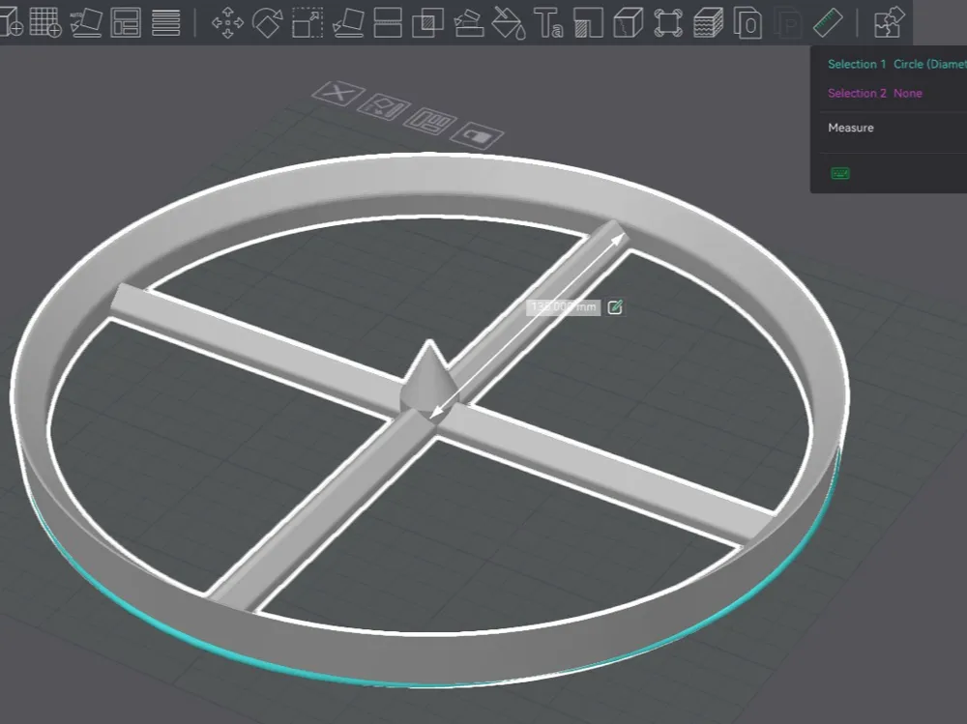Select the Move tool
Viewport: 967px width, 724px height.
(x=227, y=23)
